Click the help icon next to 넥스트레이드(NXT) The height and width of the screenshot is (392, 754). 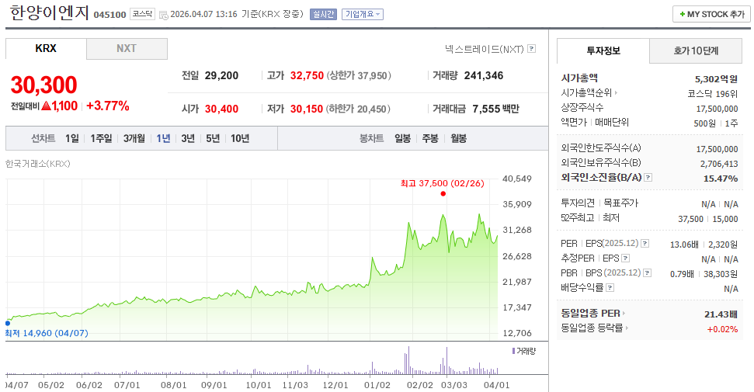click(x=531, y=49)
